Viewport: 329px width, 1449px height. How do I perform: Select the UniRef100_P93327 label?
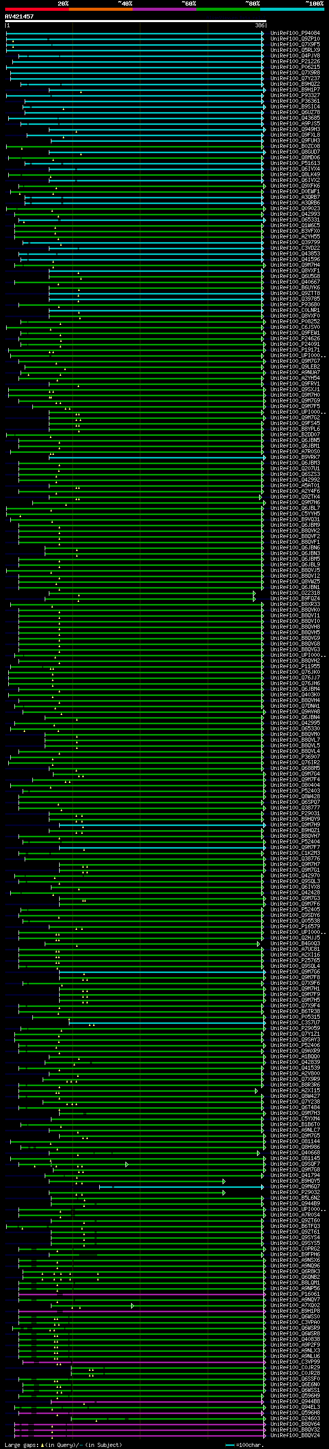[295, 95]
